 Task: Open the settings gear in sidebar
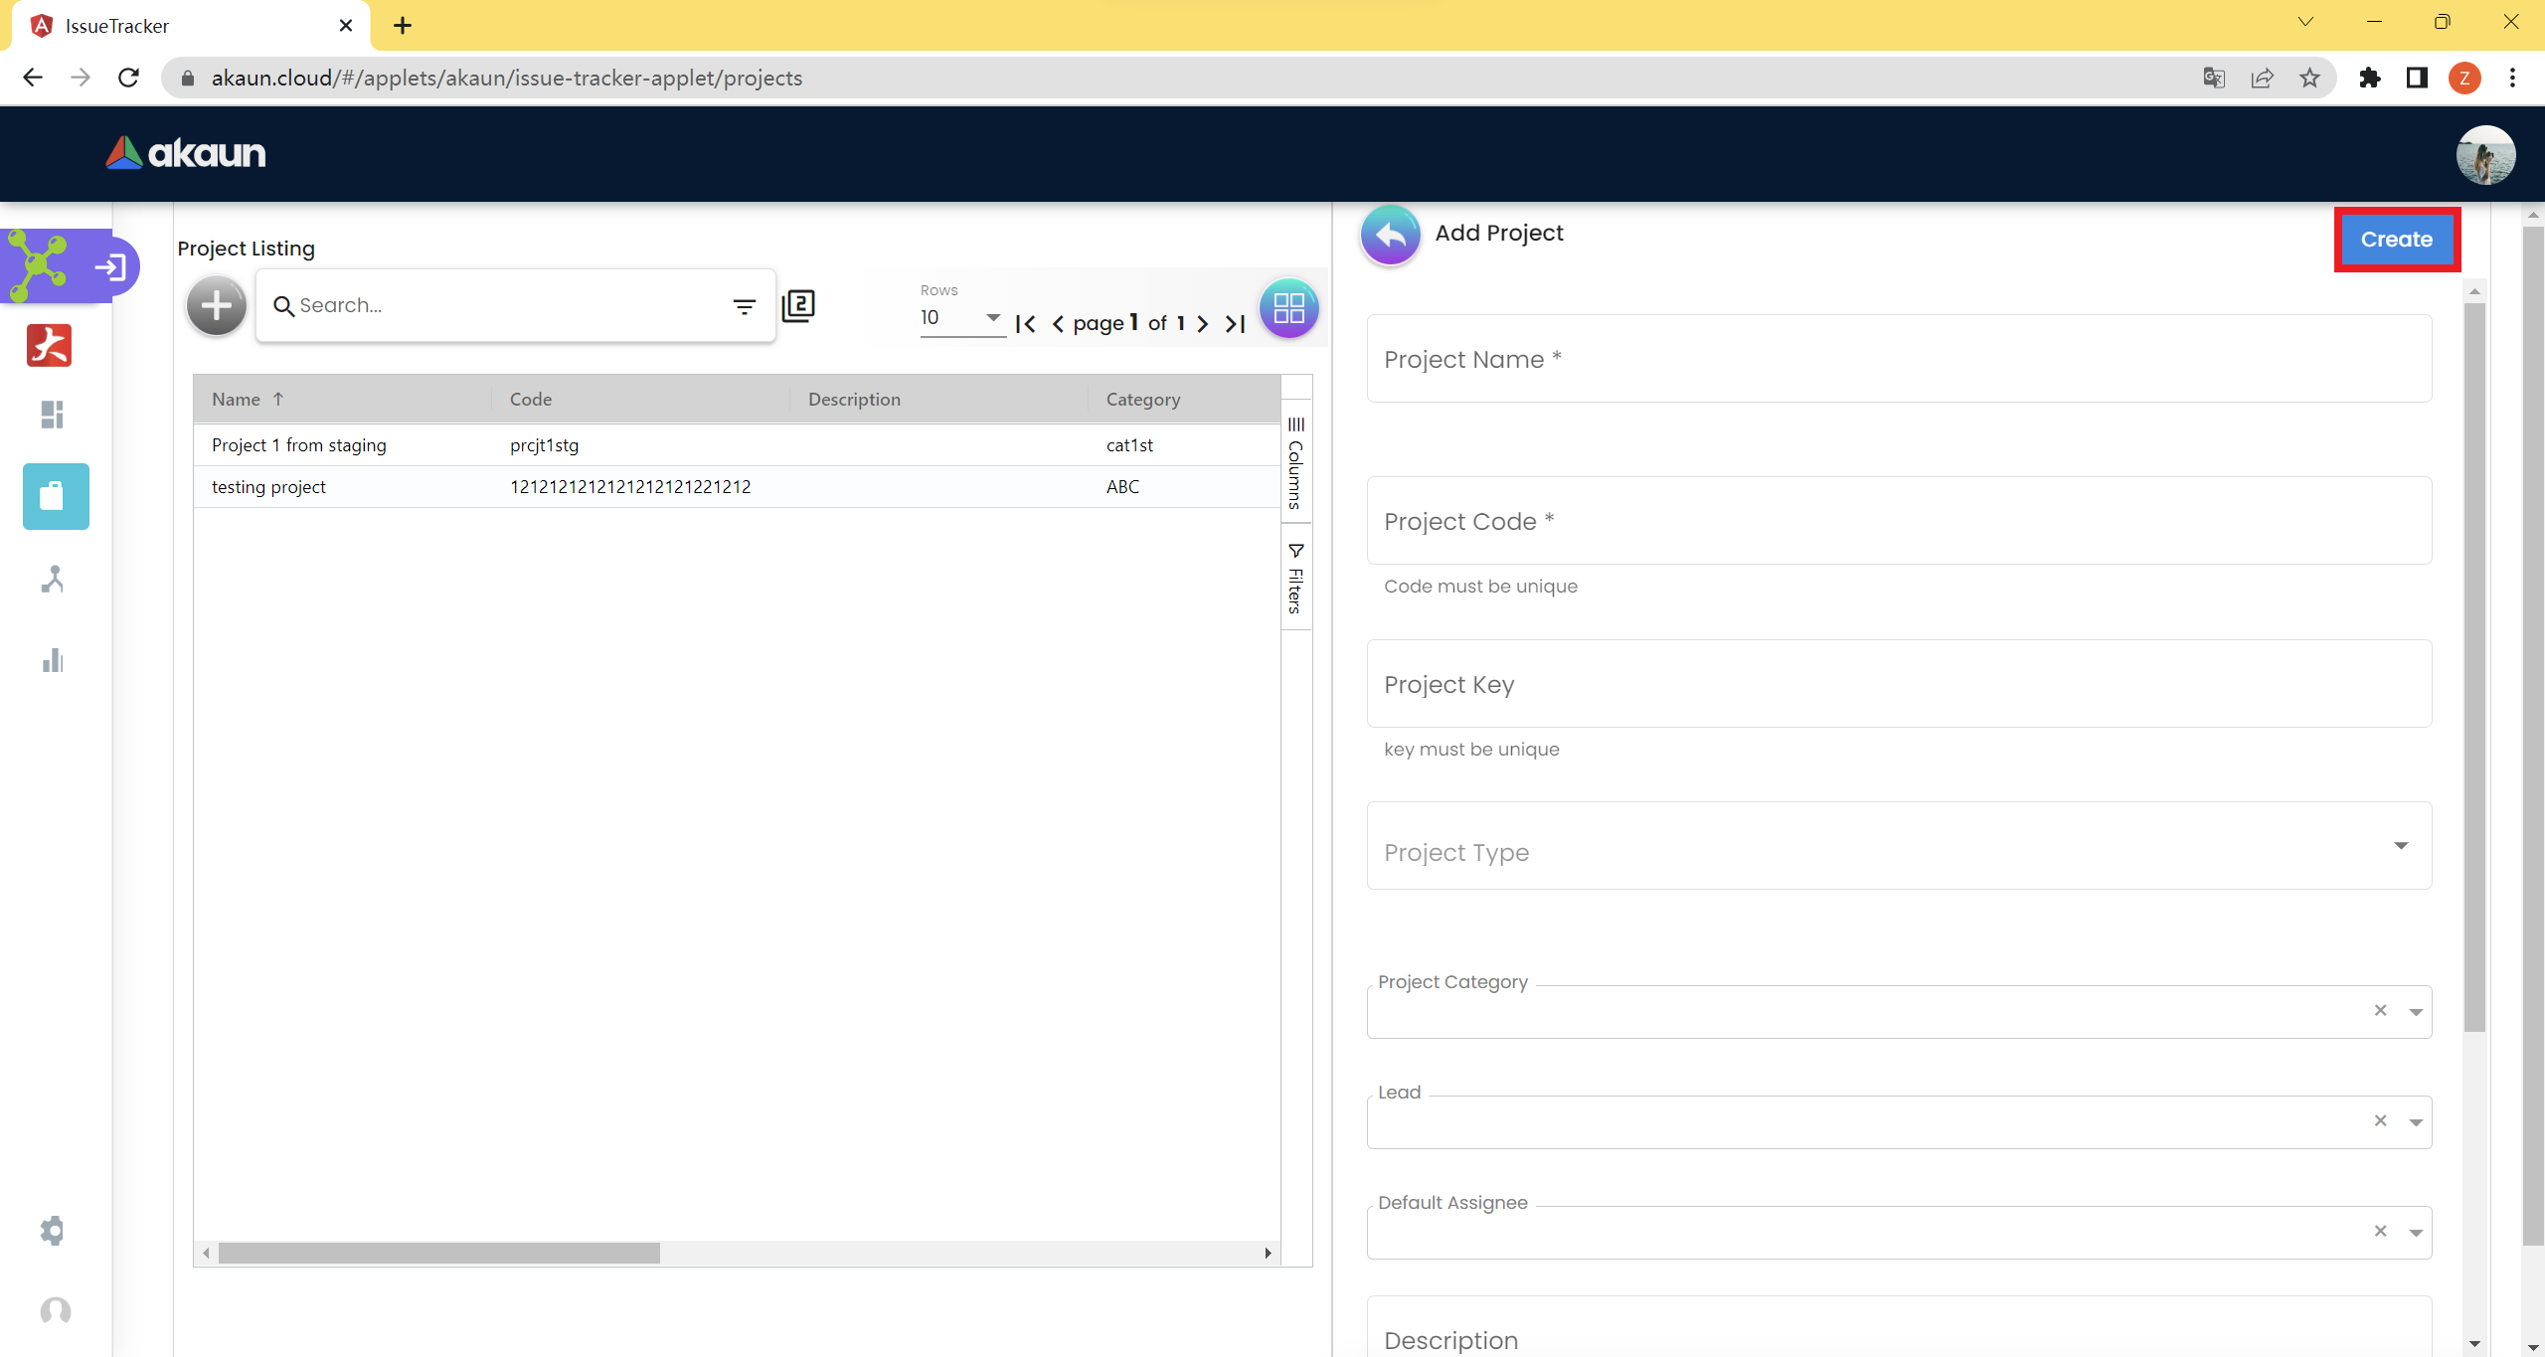point(53,1230)
